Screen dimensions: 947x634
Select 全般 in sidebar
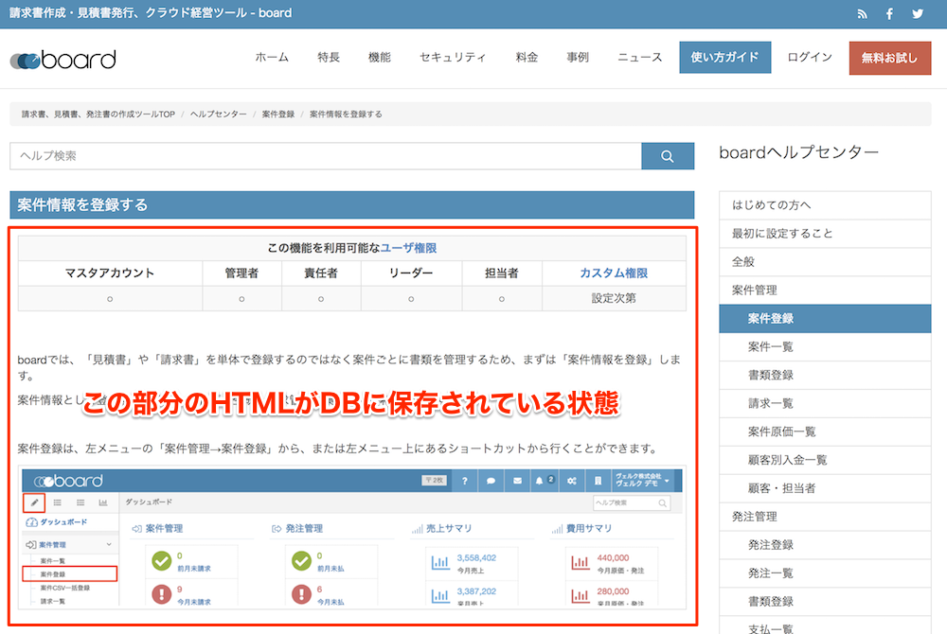point(825,262)
